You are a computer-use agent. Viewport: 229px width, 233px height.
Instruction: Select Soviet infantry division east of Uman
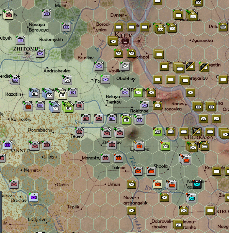click(x=132, y=184)
